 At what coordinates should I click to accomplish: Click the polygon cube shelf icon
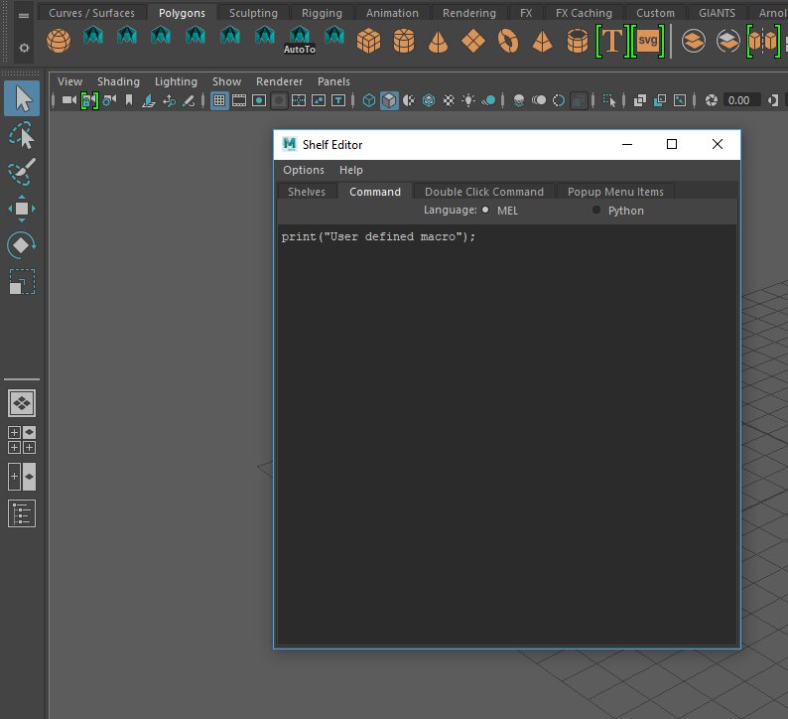pyautogui.click(x=368, y=42)
